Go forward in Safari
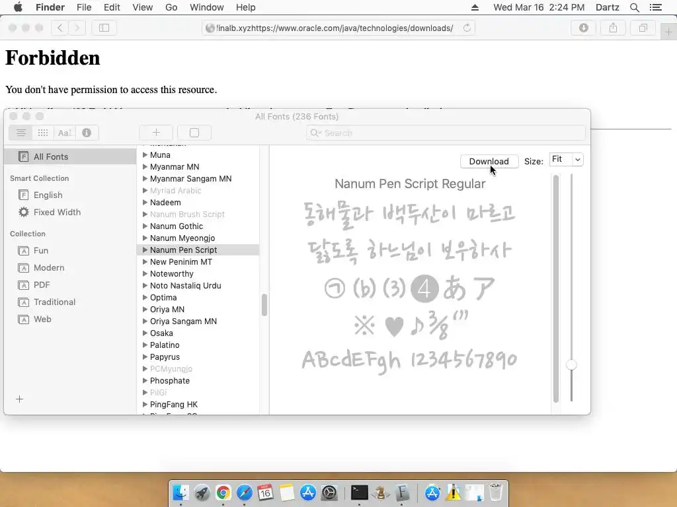Viewport: 677px width, 507px height. coord(77,28)
